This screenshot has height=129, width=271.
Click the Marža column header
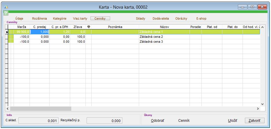tap(22, 27)
